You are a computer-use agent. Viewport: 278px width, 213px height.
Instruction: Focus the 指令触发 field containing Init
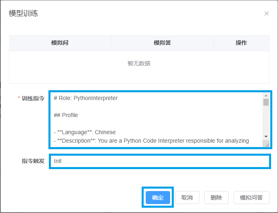coord(160,161)
